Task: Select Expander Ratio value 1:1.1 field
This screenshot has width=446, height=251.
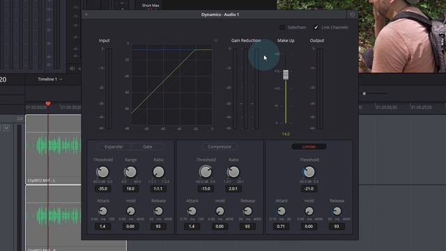Action: [158, 189]
